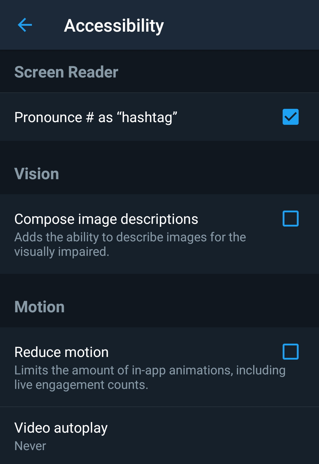This screenshot has height=464, width=319.
Task: Tap the "visually impaired." description line
Action: [62, 252]
